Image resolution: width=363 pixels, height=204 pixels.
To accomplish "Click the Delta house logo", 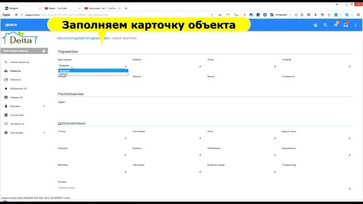I will 20,38.
